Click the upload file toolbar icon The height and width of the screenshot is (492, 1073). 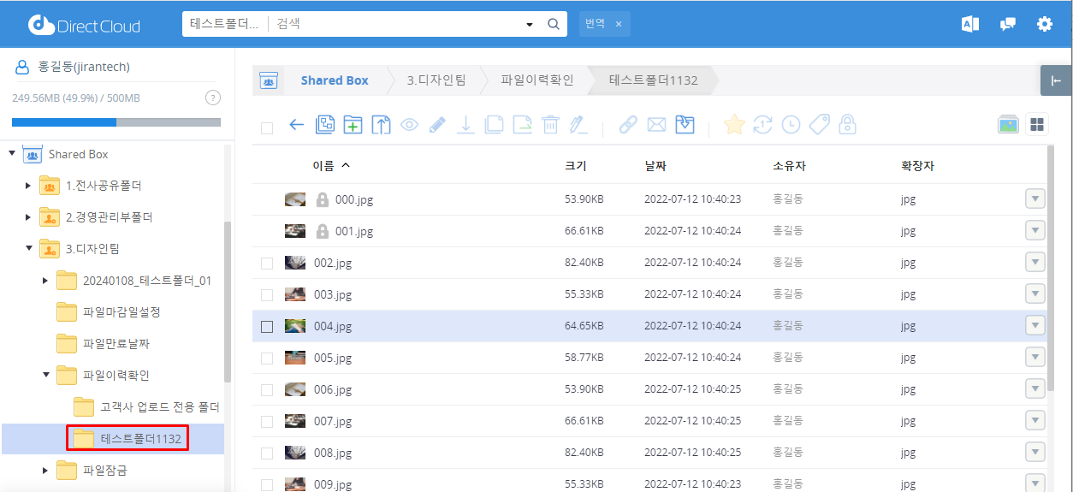[381, 125]
